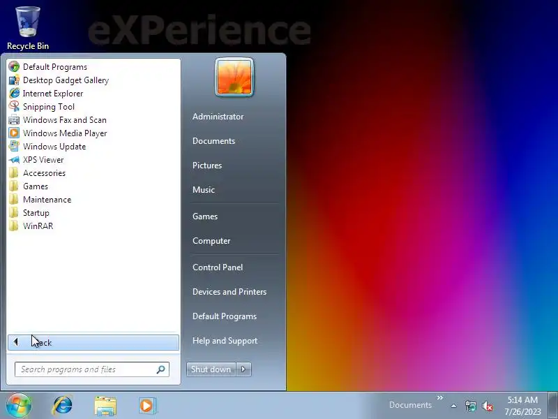
Task: Select 'Desktop Gadget Gallery' text entry
Action: tap(66, 80)
